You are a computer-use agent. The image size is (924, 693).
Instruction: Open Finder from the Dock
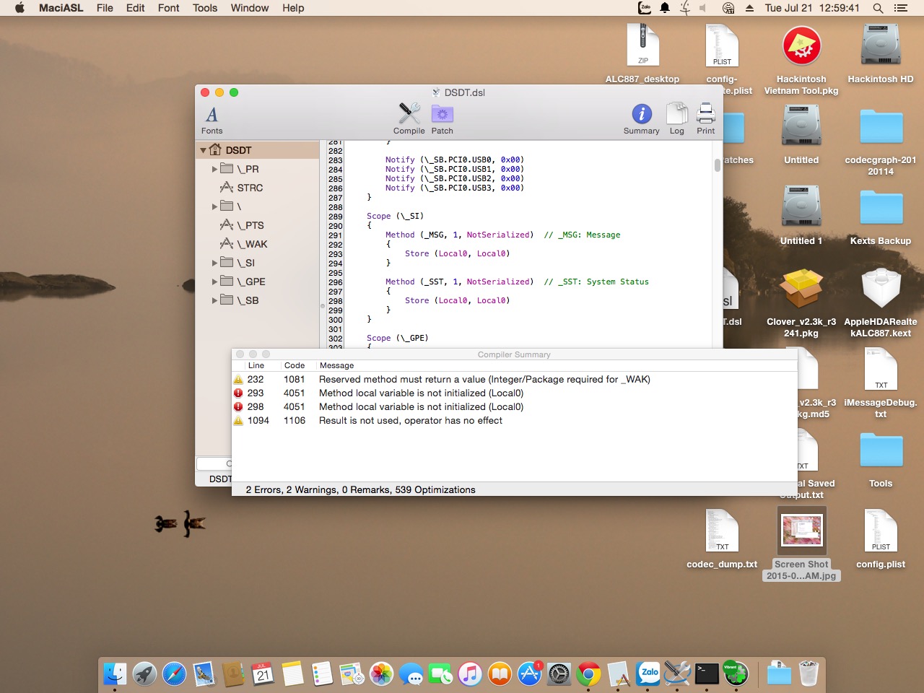tap(114, 674)
